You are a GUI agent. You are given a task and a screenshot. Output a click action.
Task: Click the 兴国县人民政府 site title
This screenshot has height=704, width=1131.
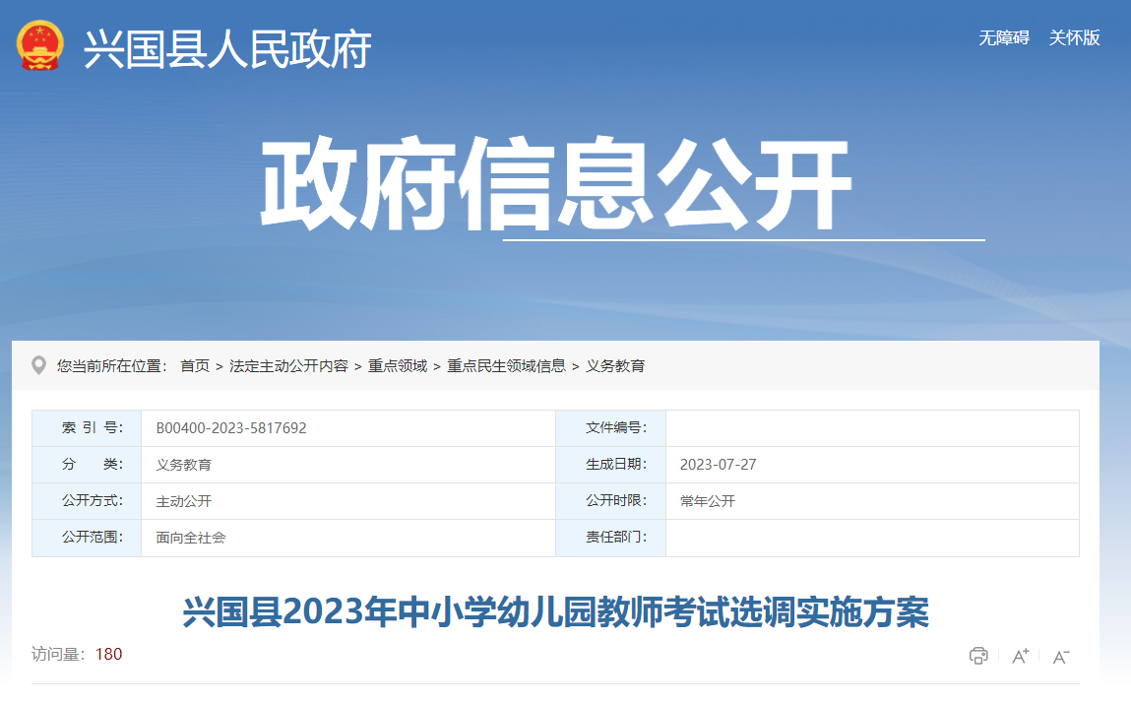(x=227, y=47)
